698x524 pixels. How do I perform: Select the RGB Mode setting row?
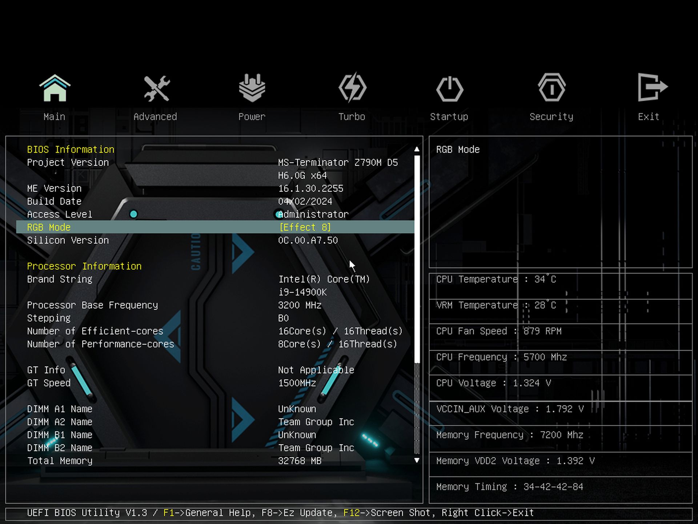click(x=49, y=227)
